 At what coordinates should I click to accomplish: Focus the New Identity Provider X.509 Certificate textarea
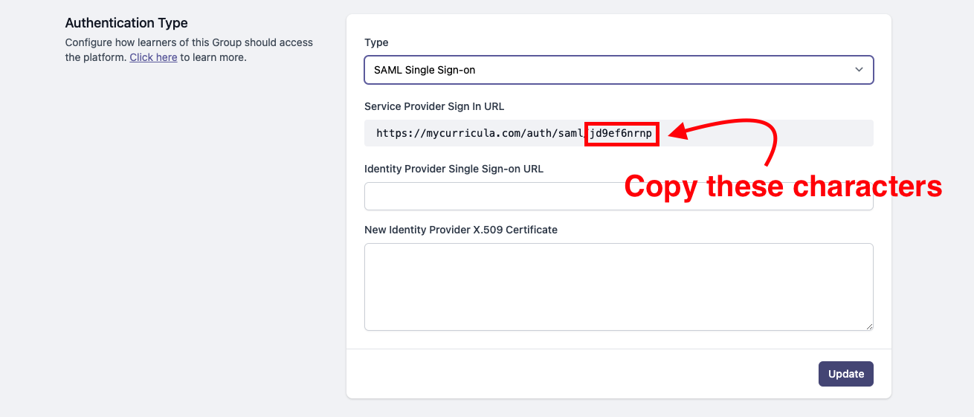pos(619,287)
